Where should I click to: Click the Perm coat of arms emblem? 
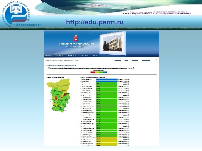coord(76,38)
